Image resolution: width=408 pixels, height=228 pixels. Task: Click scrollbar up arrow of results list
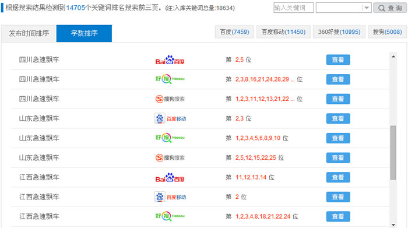(393, 57)
